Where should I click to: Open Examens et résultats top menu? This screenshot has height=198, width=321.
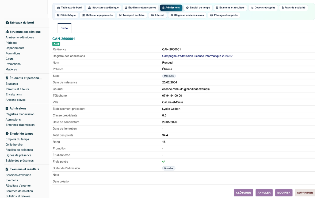pos(230,8)
